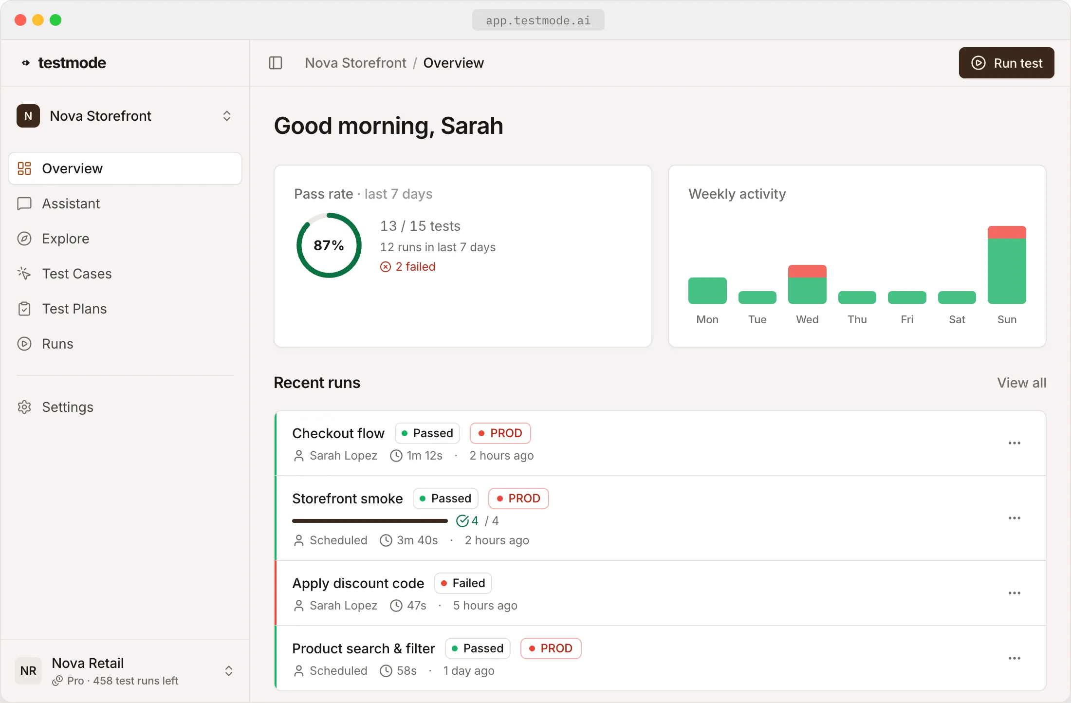Image resolution: width=1071 pixels, height=703 pixels.
Task: Open the Assistant page
Action: [125, 203]
